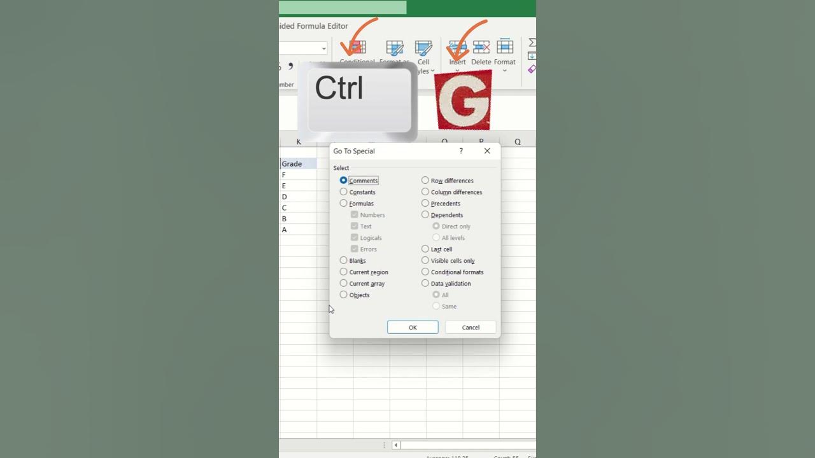Select Column differences radio option
Viewport: 815px width, 458px height.
[x=425, y=192]
